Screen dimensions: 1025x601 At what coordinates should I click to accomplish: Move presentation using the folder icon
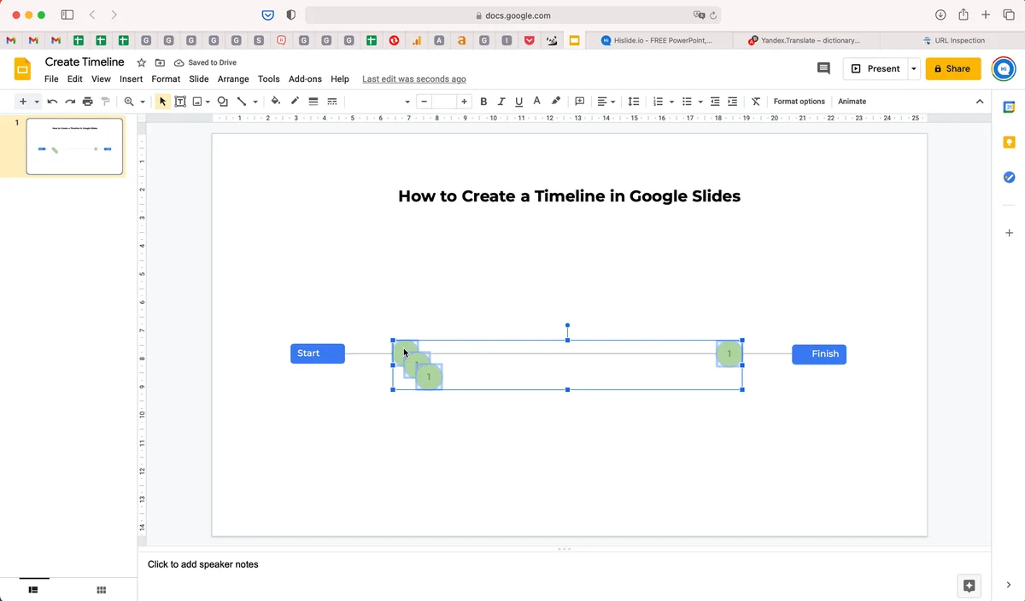click(x=161, y=63)
